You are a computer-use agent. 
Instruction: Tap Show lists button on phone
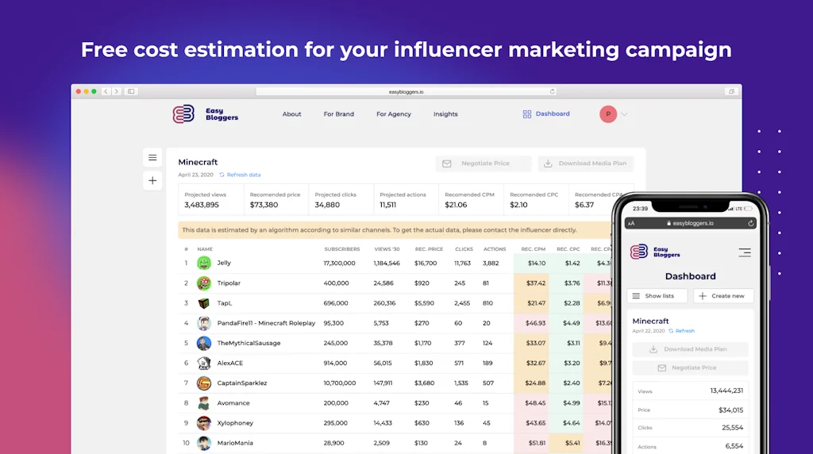(657, 296)
